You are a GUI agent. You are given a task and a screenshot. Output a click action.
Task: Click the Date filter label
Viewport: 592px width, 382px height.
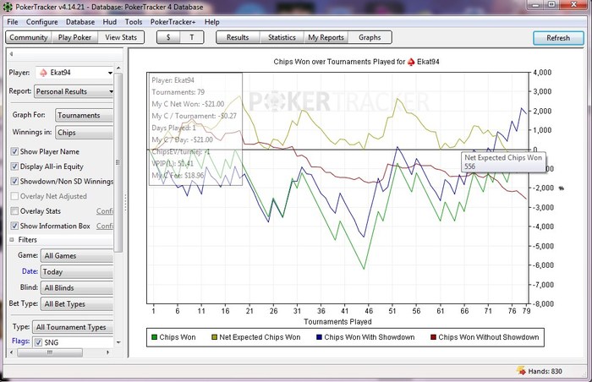point(30,271)
